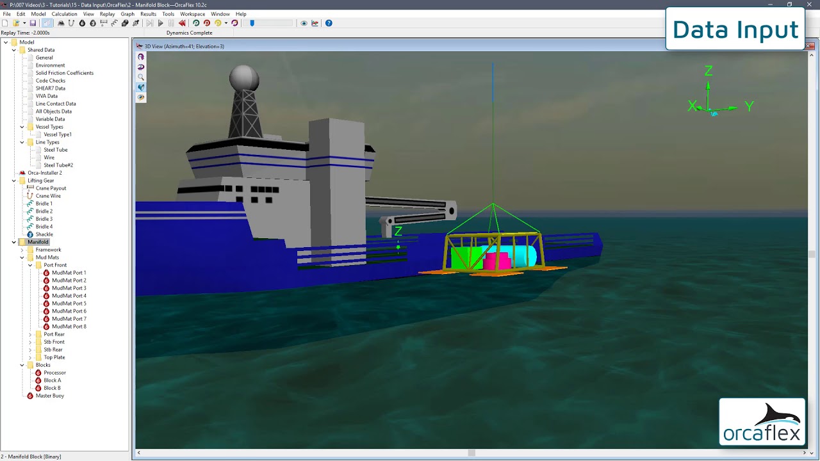Click the Save disk toolbar icon
The height and width of the screenshot is (461, 820).
coord(33,23)
